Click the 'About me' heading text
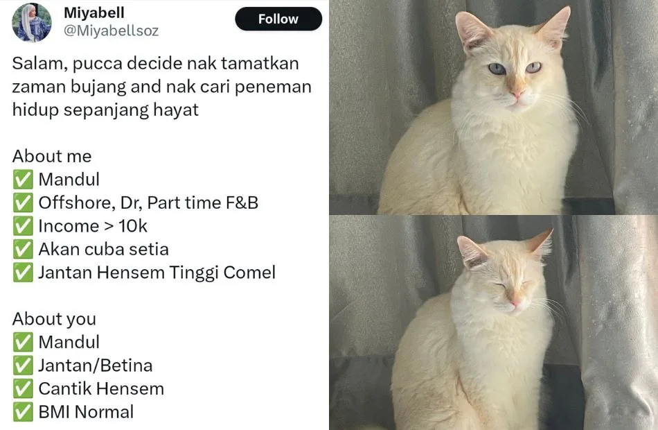 tap(52, 156)
